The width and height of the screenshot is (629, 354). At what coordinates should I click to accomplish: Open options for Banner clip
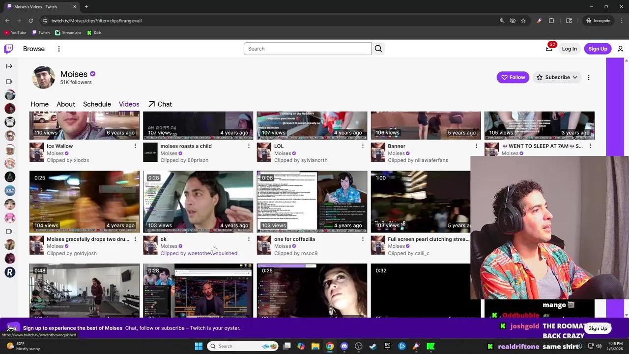coord(476,146)
